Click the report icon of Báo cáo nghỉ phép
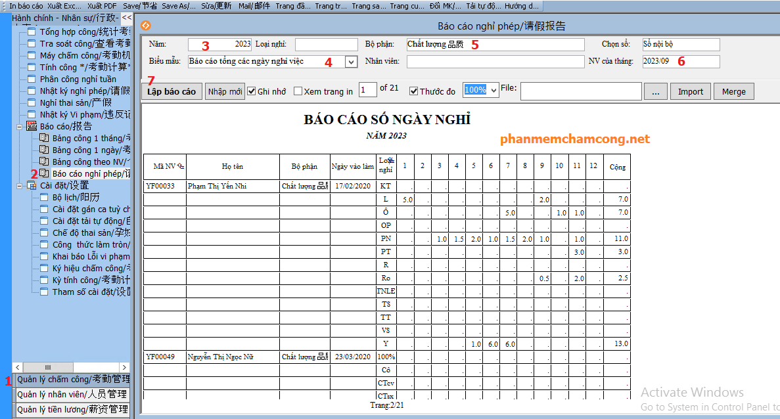This screenshot has height=419, width=780. [44, 173]
